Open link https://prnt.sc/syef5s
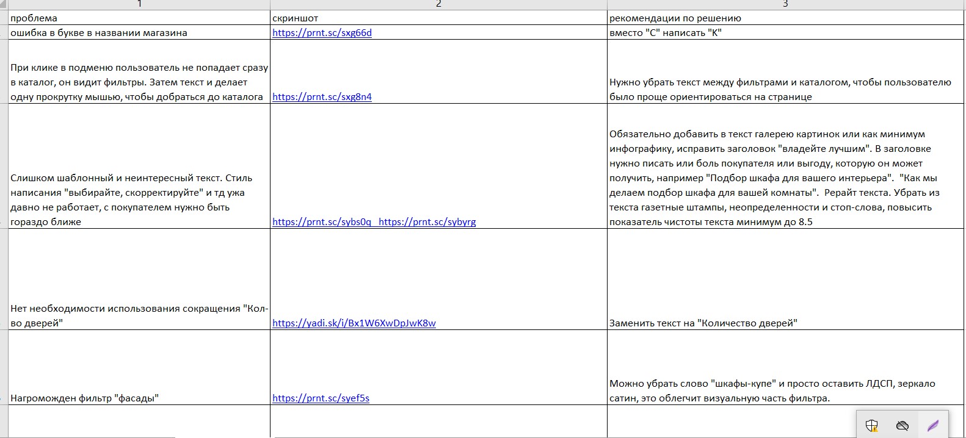Image resolution: width=966 pixels, height=438 pixels. point(321,398)
